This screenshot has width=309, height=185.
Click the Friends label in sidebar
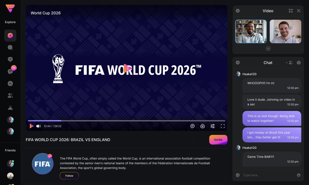[x=10, y=150]
